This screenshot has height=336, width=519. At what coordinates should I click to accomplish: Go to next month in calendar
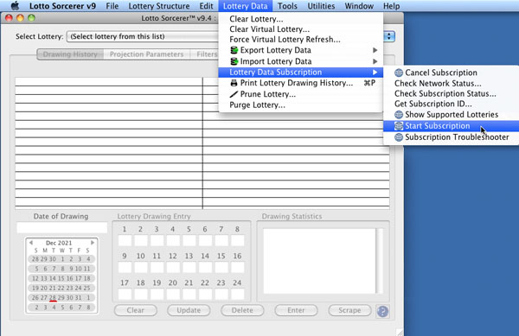tap(93, 243)
